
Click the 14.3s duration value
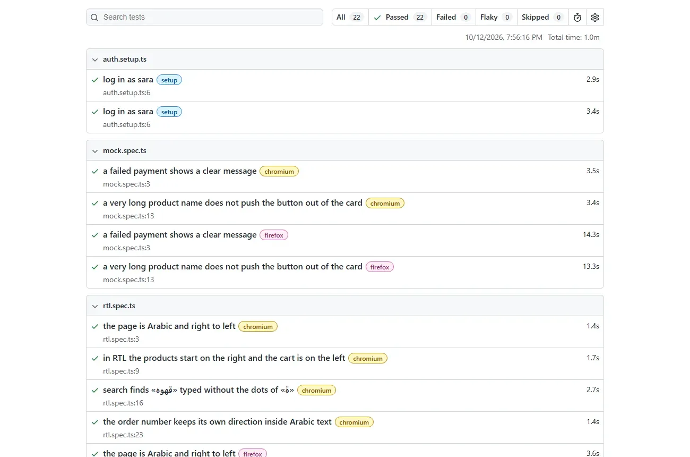pos(591,235)
